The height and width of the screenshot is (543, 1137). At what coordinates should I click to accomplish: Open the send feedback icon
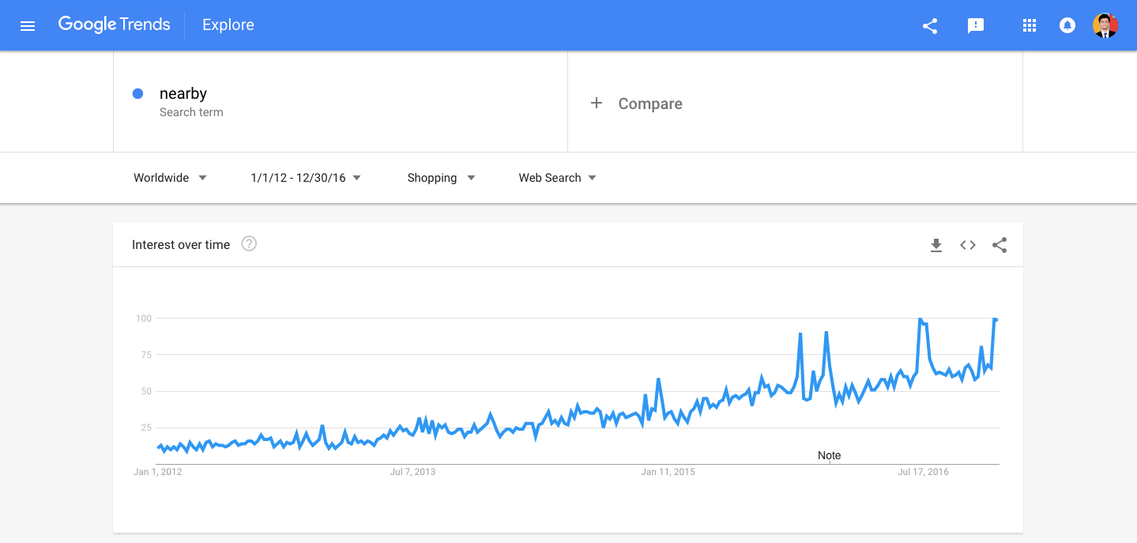pos(976,25)
